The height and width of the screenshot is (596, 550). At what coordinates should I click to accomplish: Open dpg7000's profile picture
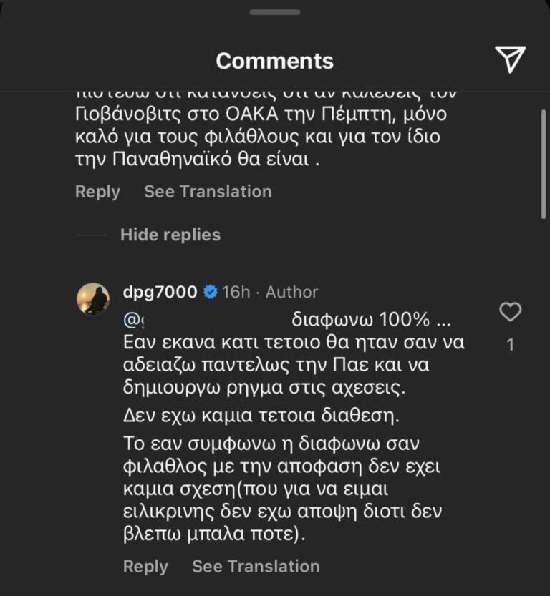(x=93, y=298)
